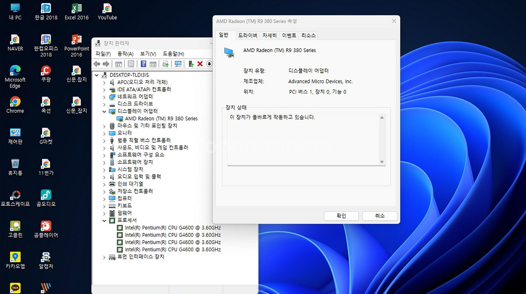Screen dimensions: 526x294
Task: Click the 취소 button
Action: point(379,216)
